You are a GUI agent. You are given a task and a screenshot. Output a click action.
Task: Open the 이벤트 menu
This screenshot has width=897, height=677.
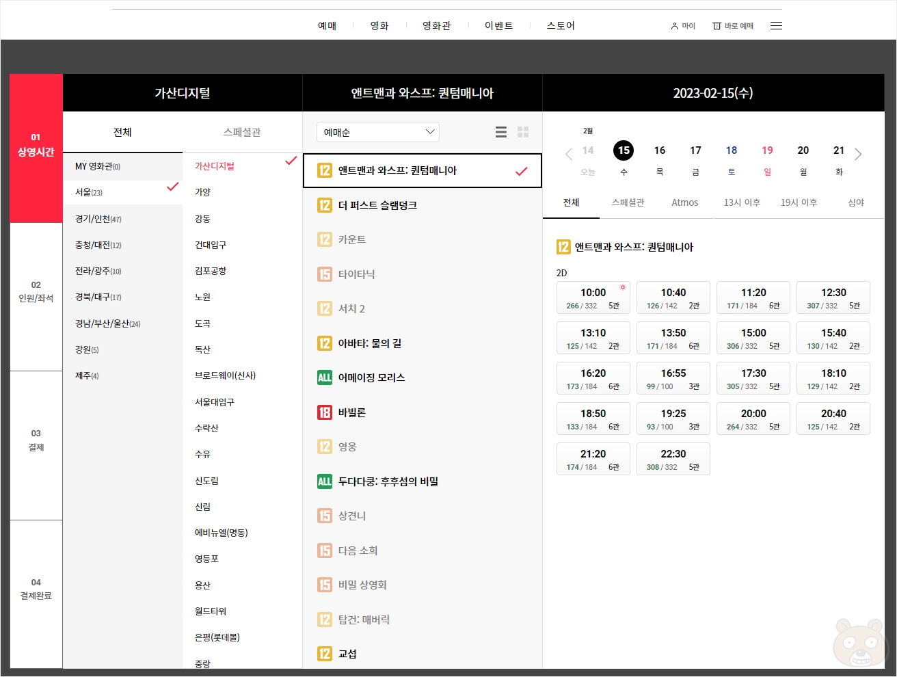point(499,26)
